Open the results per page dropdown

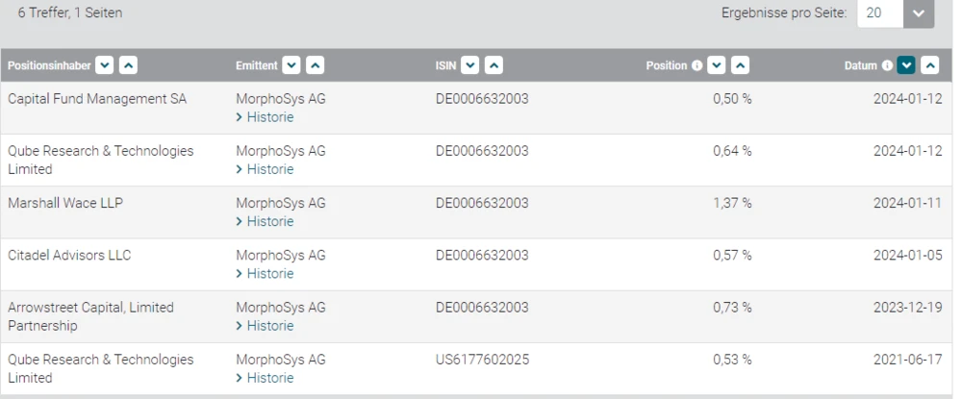click(x=919, y=13)
